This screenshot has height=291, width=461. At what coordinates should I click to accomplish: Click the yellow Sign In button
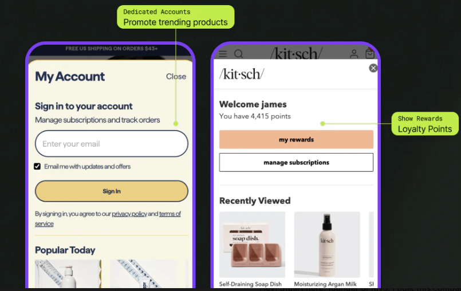point(112,191)
